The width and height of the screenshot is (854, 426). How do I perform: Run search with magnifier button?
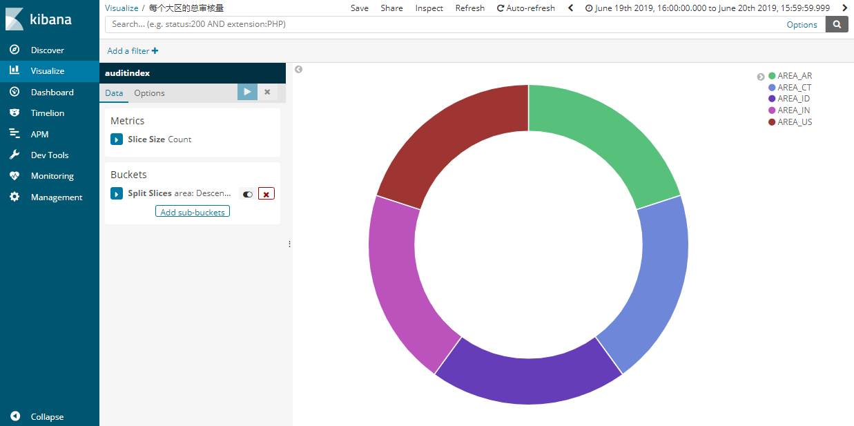837,24
